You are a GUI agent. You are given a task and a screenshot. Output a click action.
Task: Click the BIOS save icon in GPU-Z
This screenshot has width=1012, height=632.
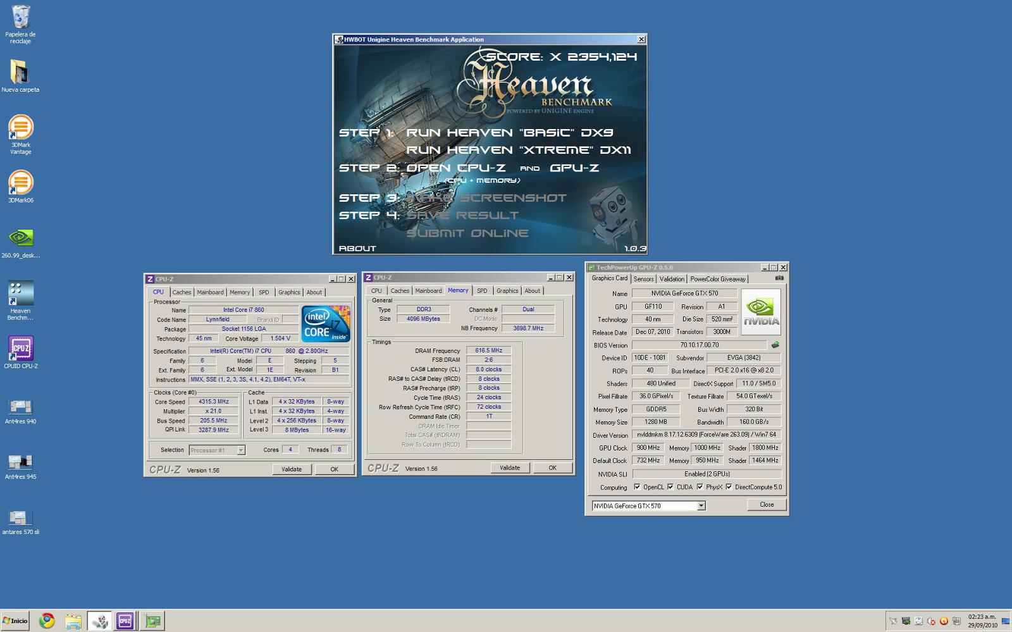pyautogui.click(x=775, y=345)
